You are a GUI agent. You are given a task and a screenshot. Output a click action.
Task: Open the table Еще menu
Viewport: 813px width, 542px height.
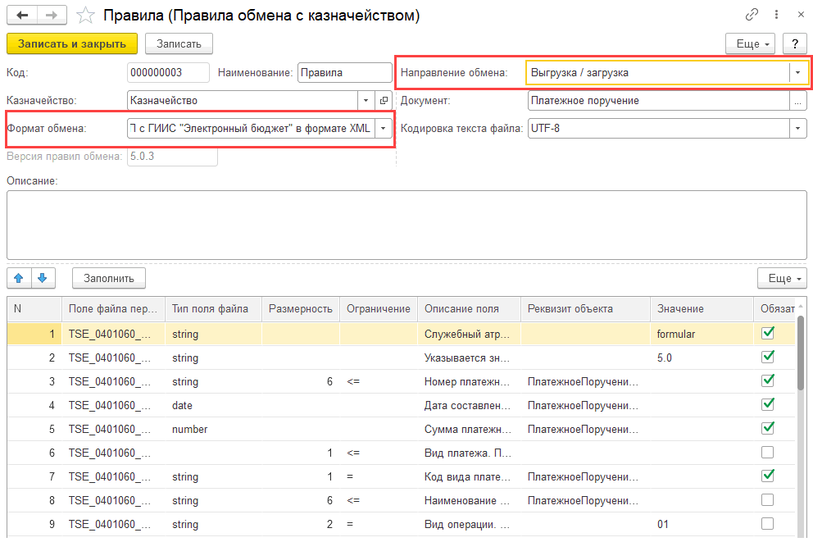pos(782,278)
